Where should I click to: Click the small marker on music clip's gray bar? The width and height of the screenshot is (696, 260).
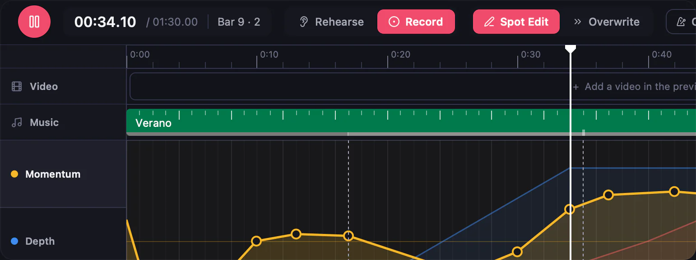click(584, 132)
